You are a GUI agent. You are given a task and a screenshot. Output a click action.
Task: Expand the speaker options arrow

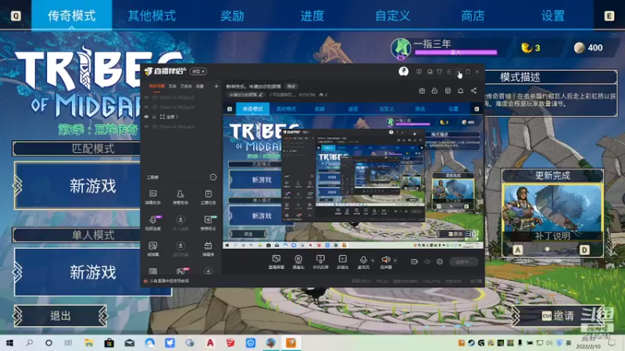(x=395, y=261)
